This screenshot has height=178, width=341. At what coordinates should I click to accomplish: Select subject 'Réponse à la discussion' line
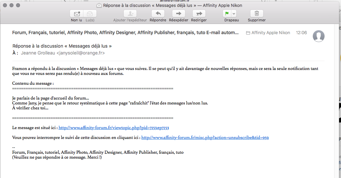62,46
